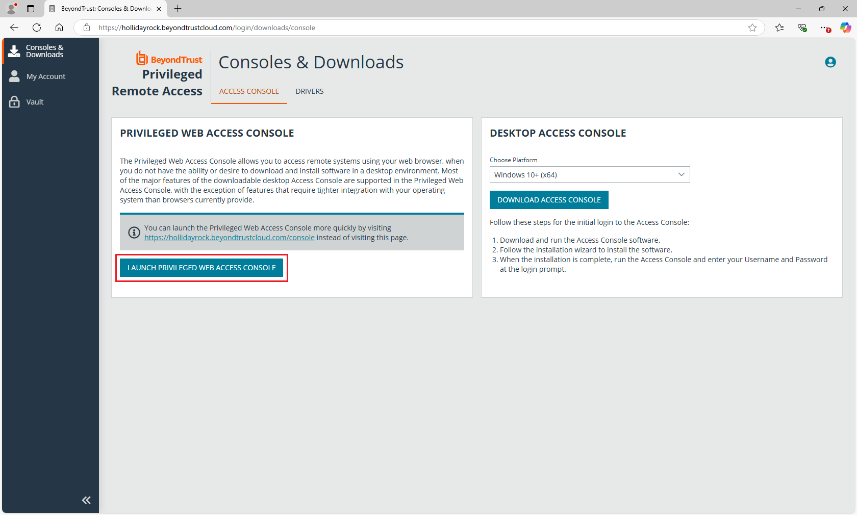Click Desktop Access Console heading
This screenshot has height=515, width=857.
point(558,133)
